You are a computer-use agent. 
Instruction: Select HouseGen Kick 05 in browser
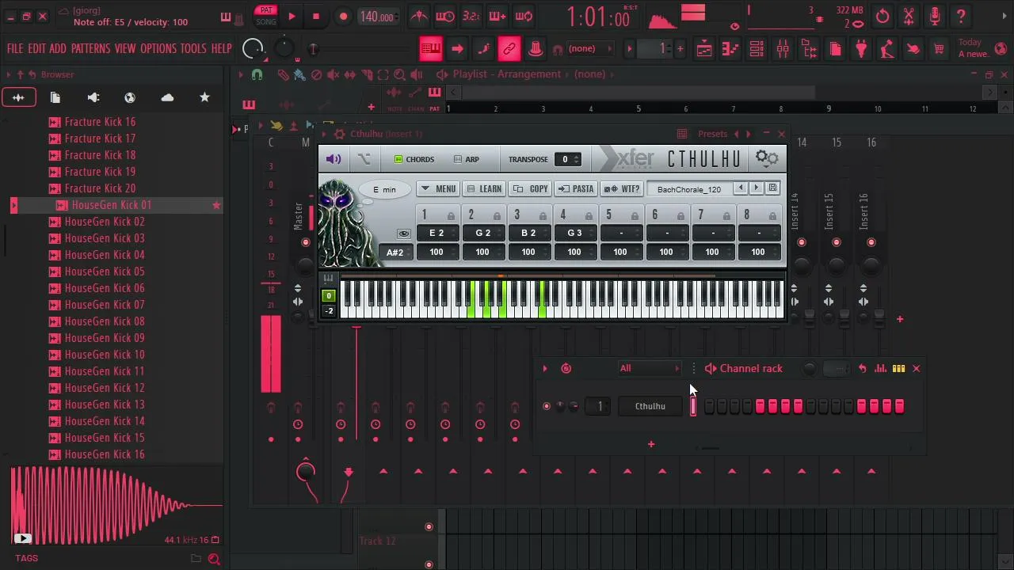point(105,272)
